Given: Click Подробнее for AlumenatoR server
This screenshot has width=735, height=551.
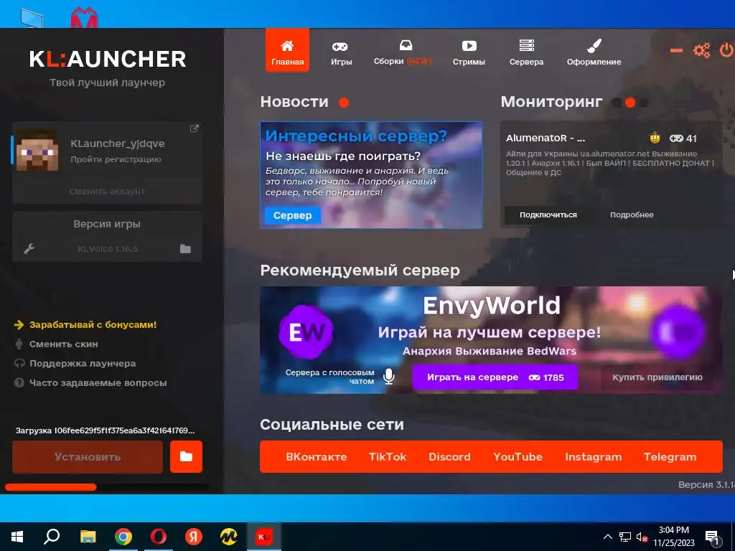Looking at the screenshot, I should [x=632, y=215].
